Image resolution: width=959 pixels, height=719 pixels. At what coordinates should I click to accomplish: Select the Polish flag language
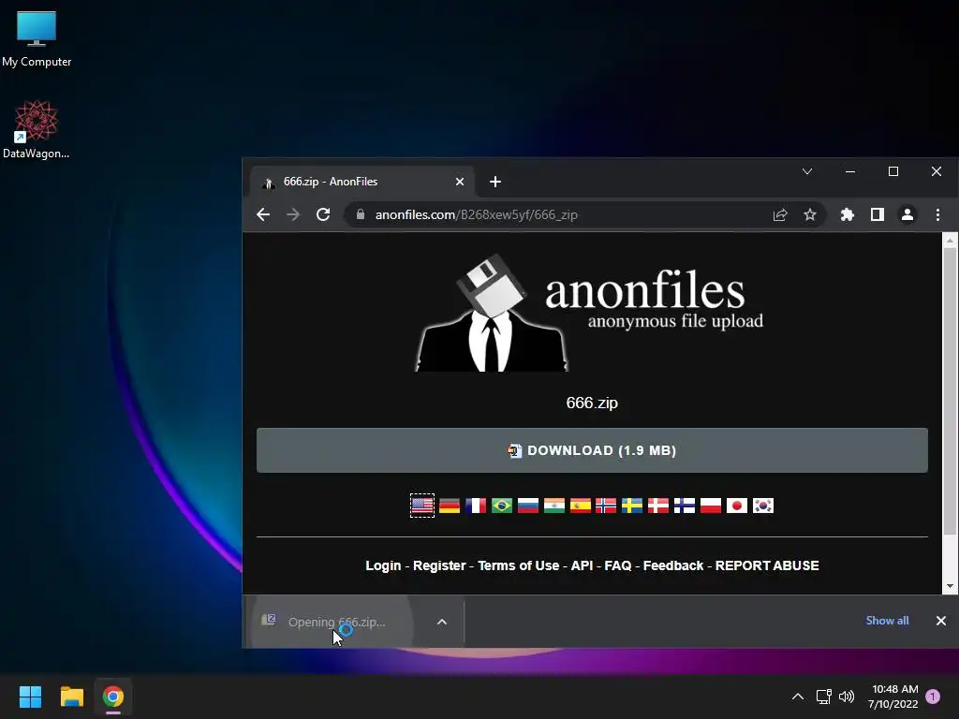click(x=711, y=506)
